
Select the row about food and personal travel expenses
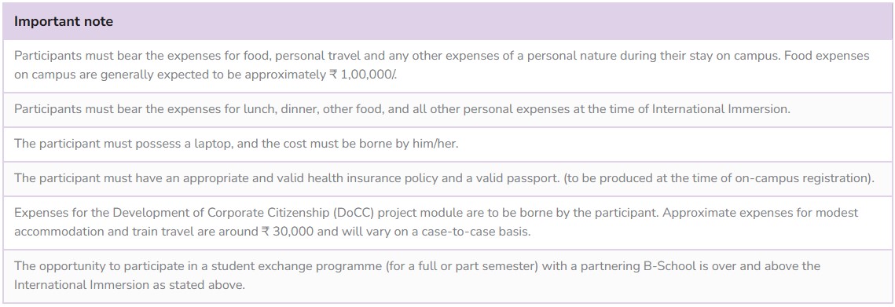448,66
